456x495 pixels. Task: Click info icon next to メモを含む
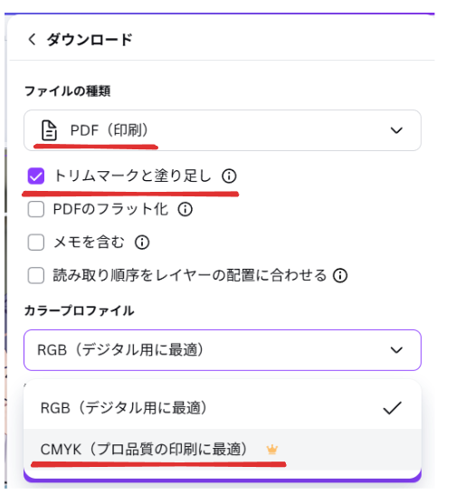(142, 243)
